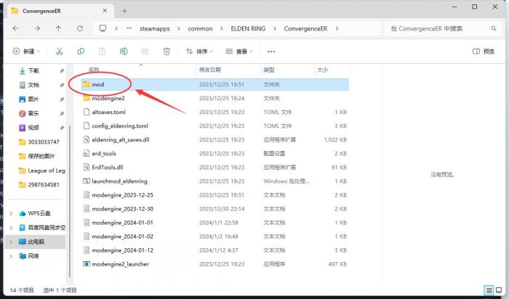The height and width of the screenshot is (299, 509).
Task: Expand the WPS云盘 tree node
Action: coord(11,213)
